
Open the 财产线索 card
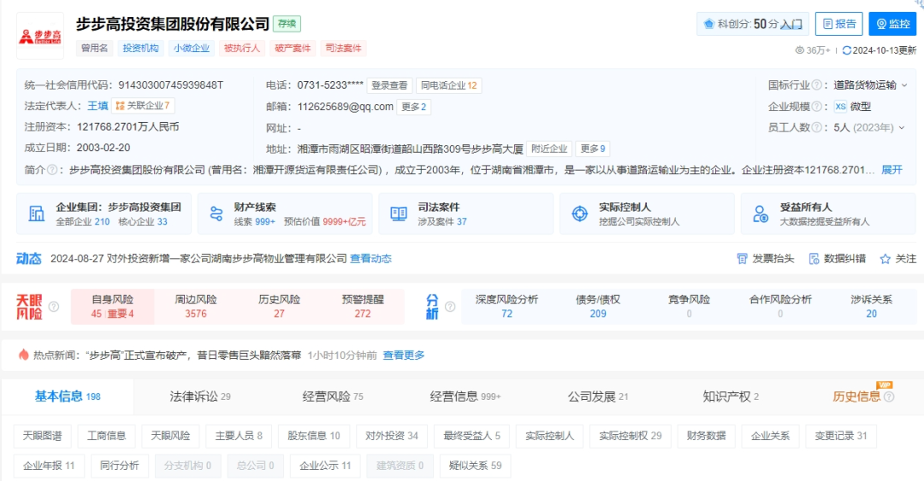285,214
